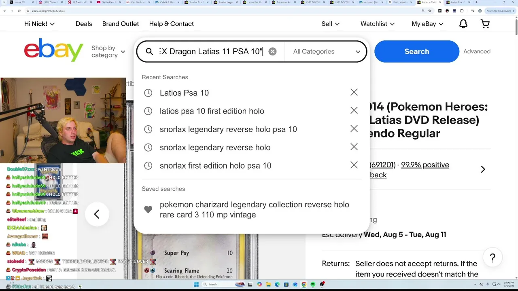Remove recent search 'Latios Psa 10'

coord(354,93)
